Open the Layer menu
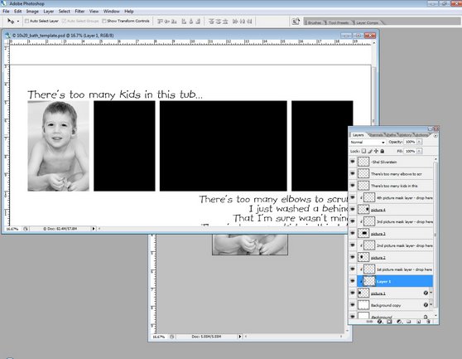462x359 pixels. 49,12
